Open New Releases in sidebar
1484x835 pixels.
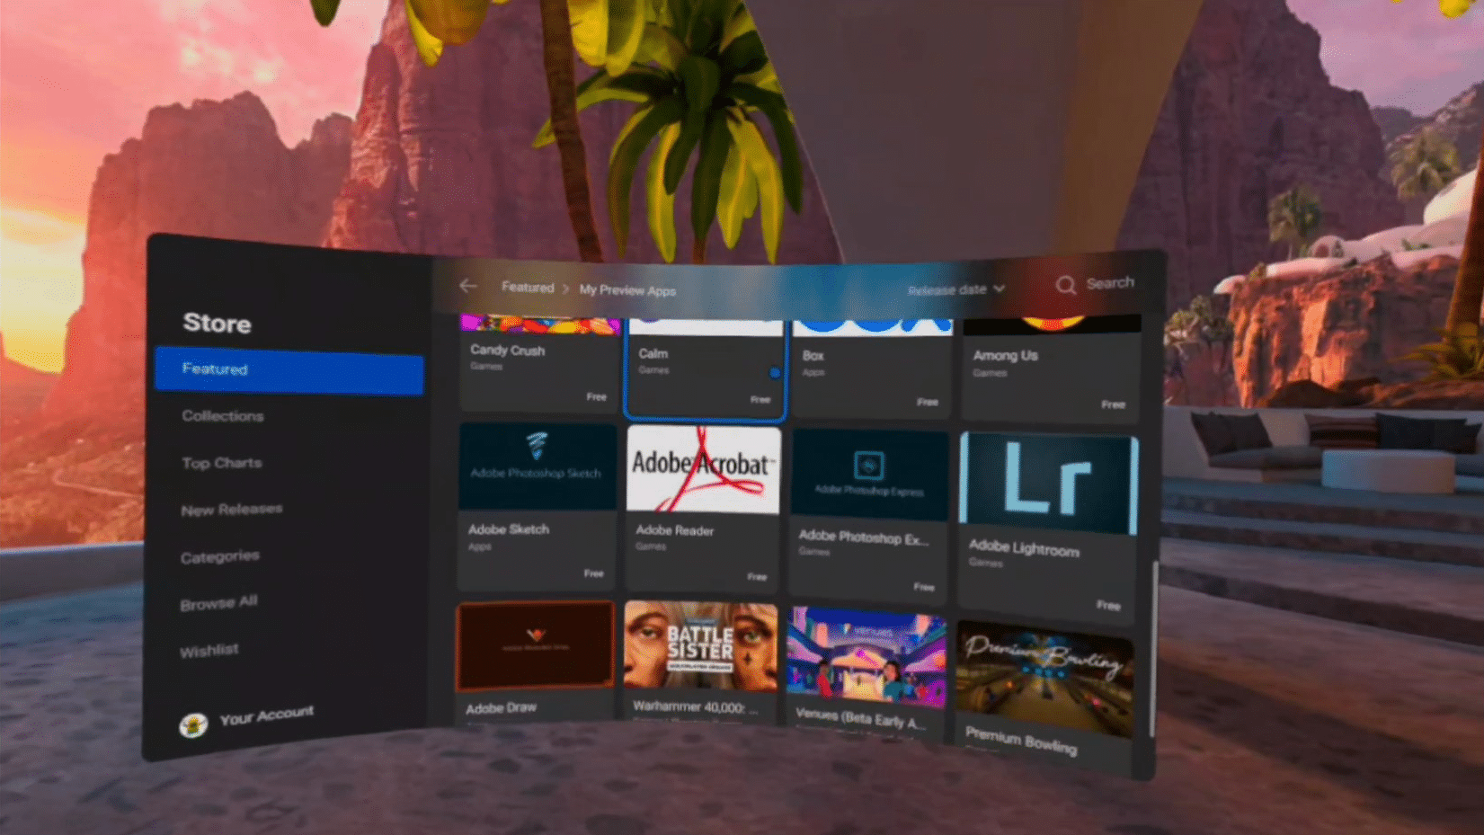click(231, 510)
